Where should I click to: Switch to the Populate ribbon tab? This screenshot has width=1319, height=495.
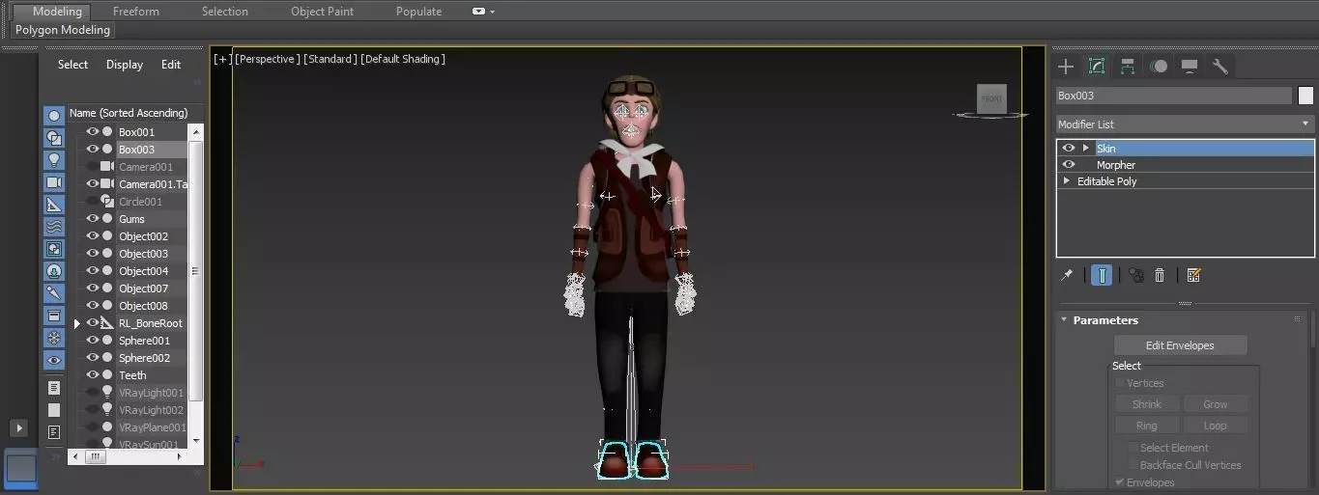418,12
